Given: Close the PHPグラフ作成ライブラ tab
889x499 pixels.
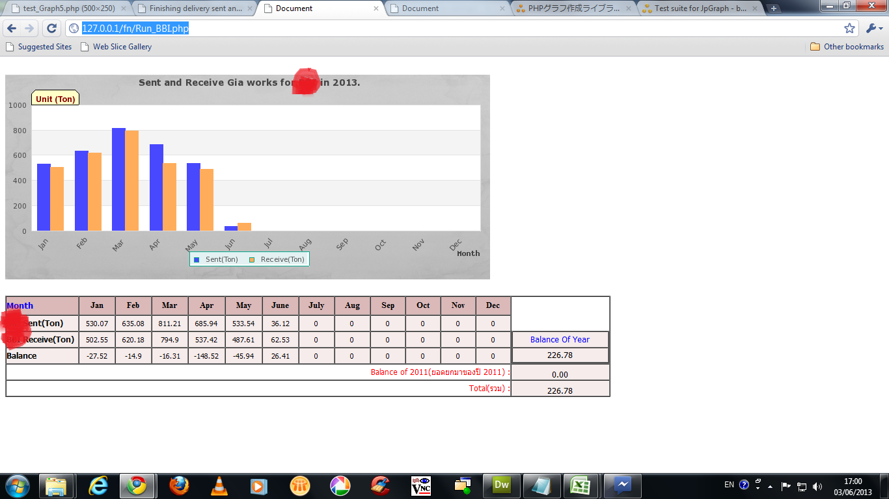Looking at the screenshot, I should tap(629, 8).
